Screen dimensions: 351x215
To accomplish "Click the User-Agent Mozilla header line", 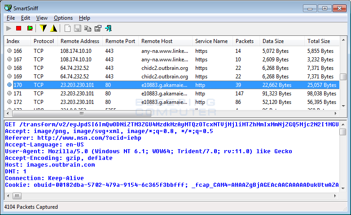I will click(149, 151).
